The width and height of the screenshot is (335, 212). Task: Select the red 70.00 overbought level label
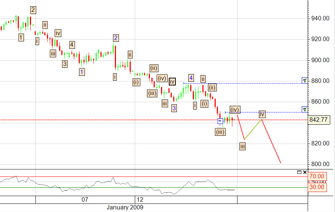point(317,176)
